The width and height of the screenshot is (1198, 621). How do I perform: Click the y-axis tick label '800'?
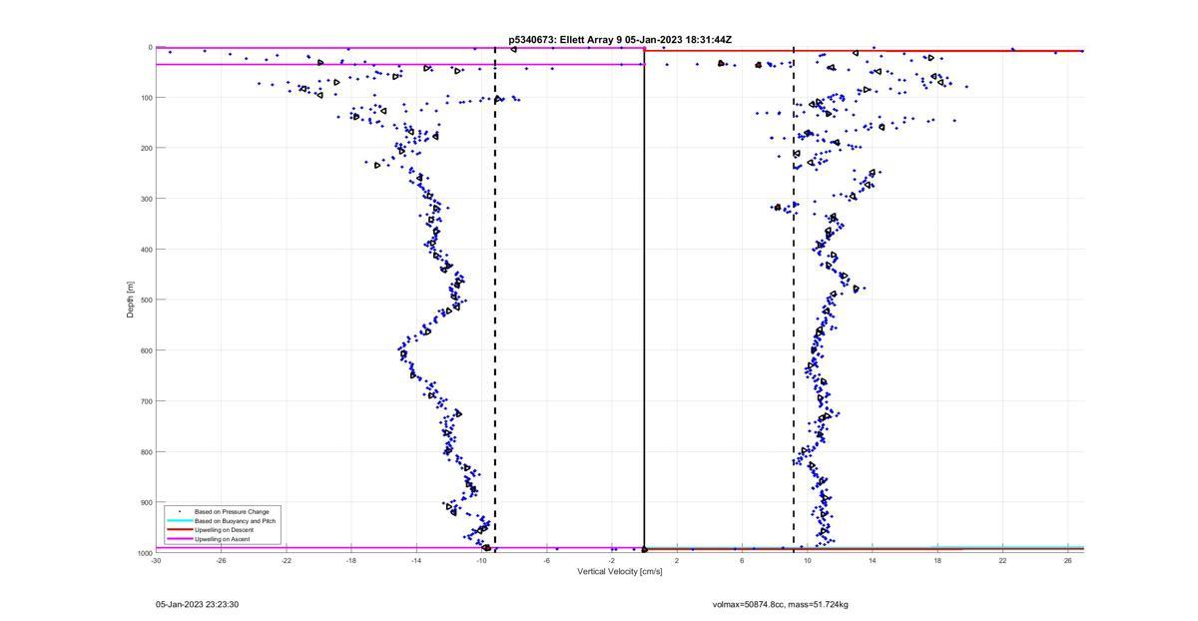pyautogui.click(x=146, y=451)
